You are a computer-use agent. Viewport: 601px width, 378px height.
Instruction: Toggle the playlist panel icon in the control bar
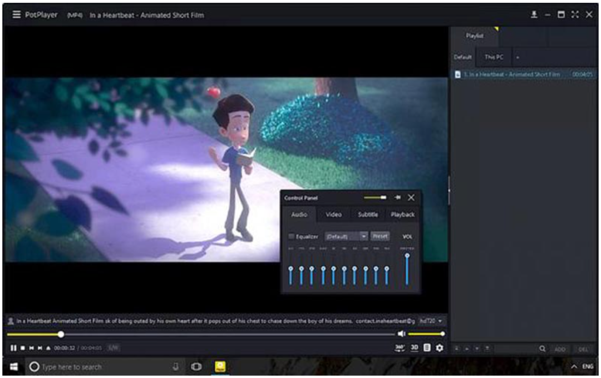[x=427, y=347]
